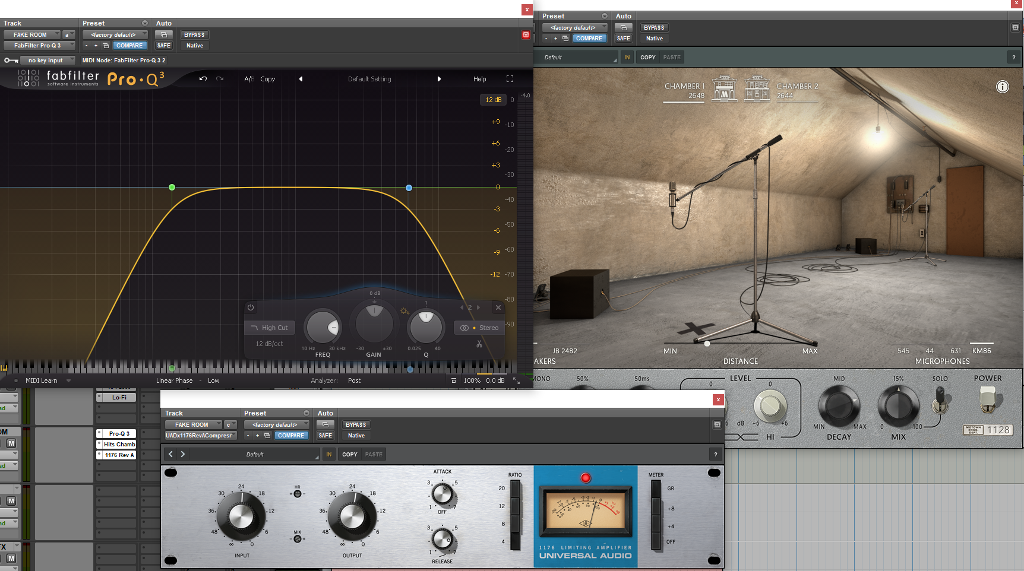This screenshot has height=571, width=1024.
Task: Click Copy next to A/B
Action: (268, 79)
